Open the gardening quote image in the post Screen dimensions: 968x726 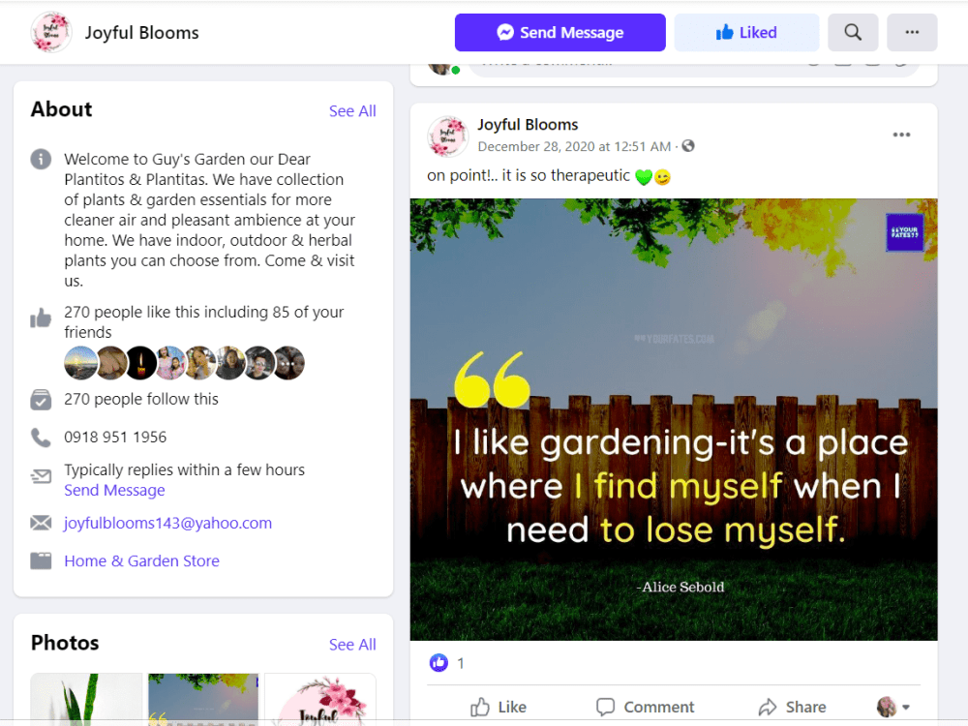point(674,419)
